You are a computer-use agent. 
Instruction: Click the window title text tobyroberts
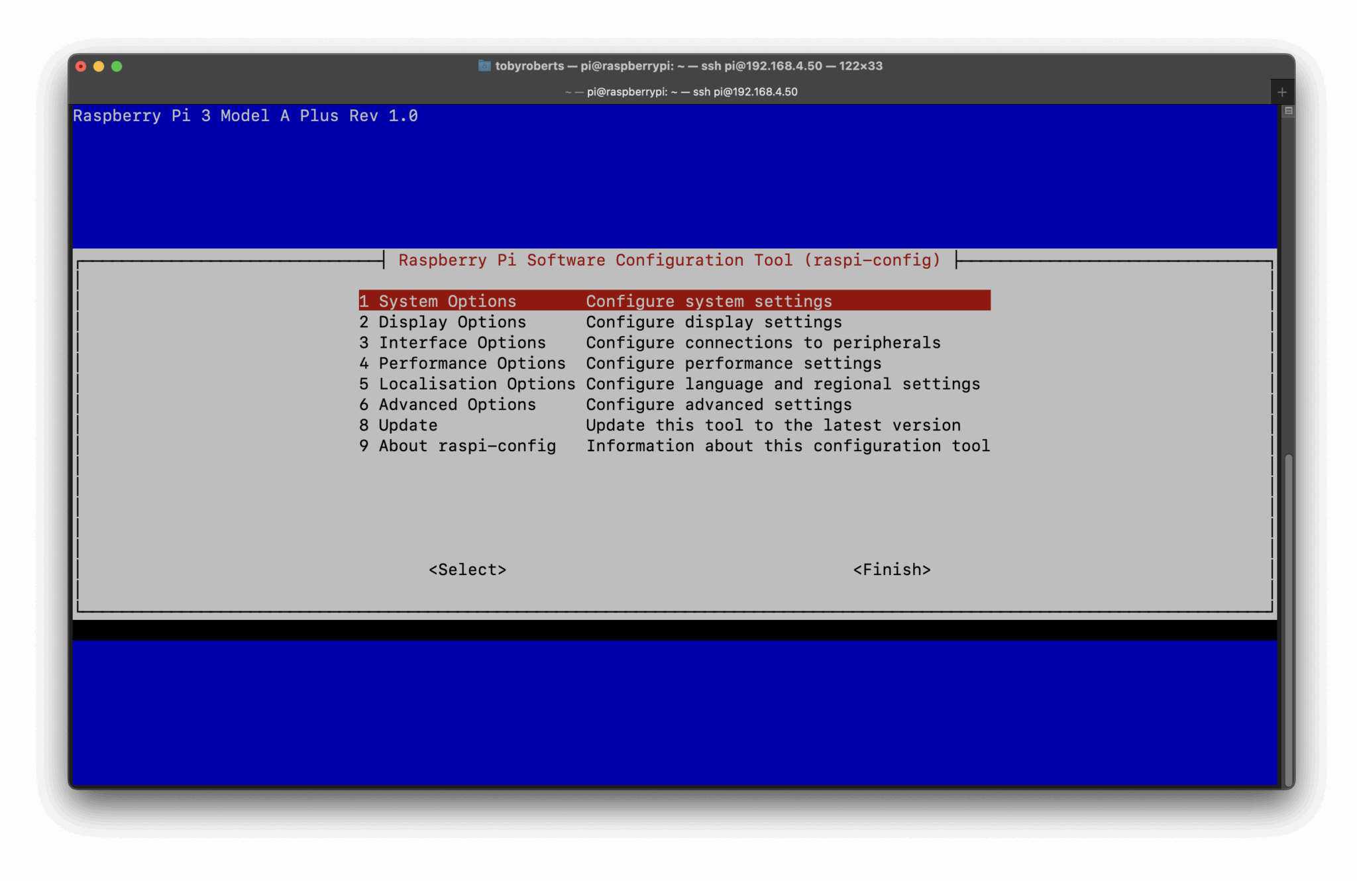(529, 66)
